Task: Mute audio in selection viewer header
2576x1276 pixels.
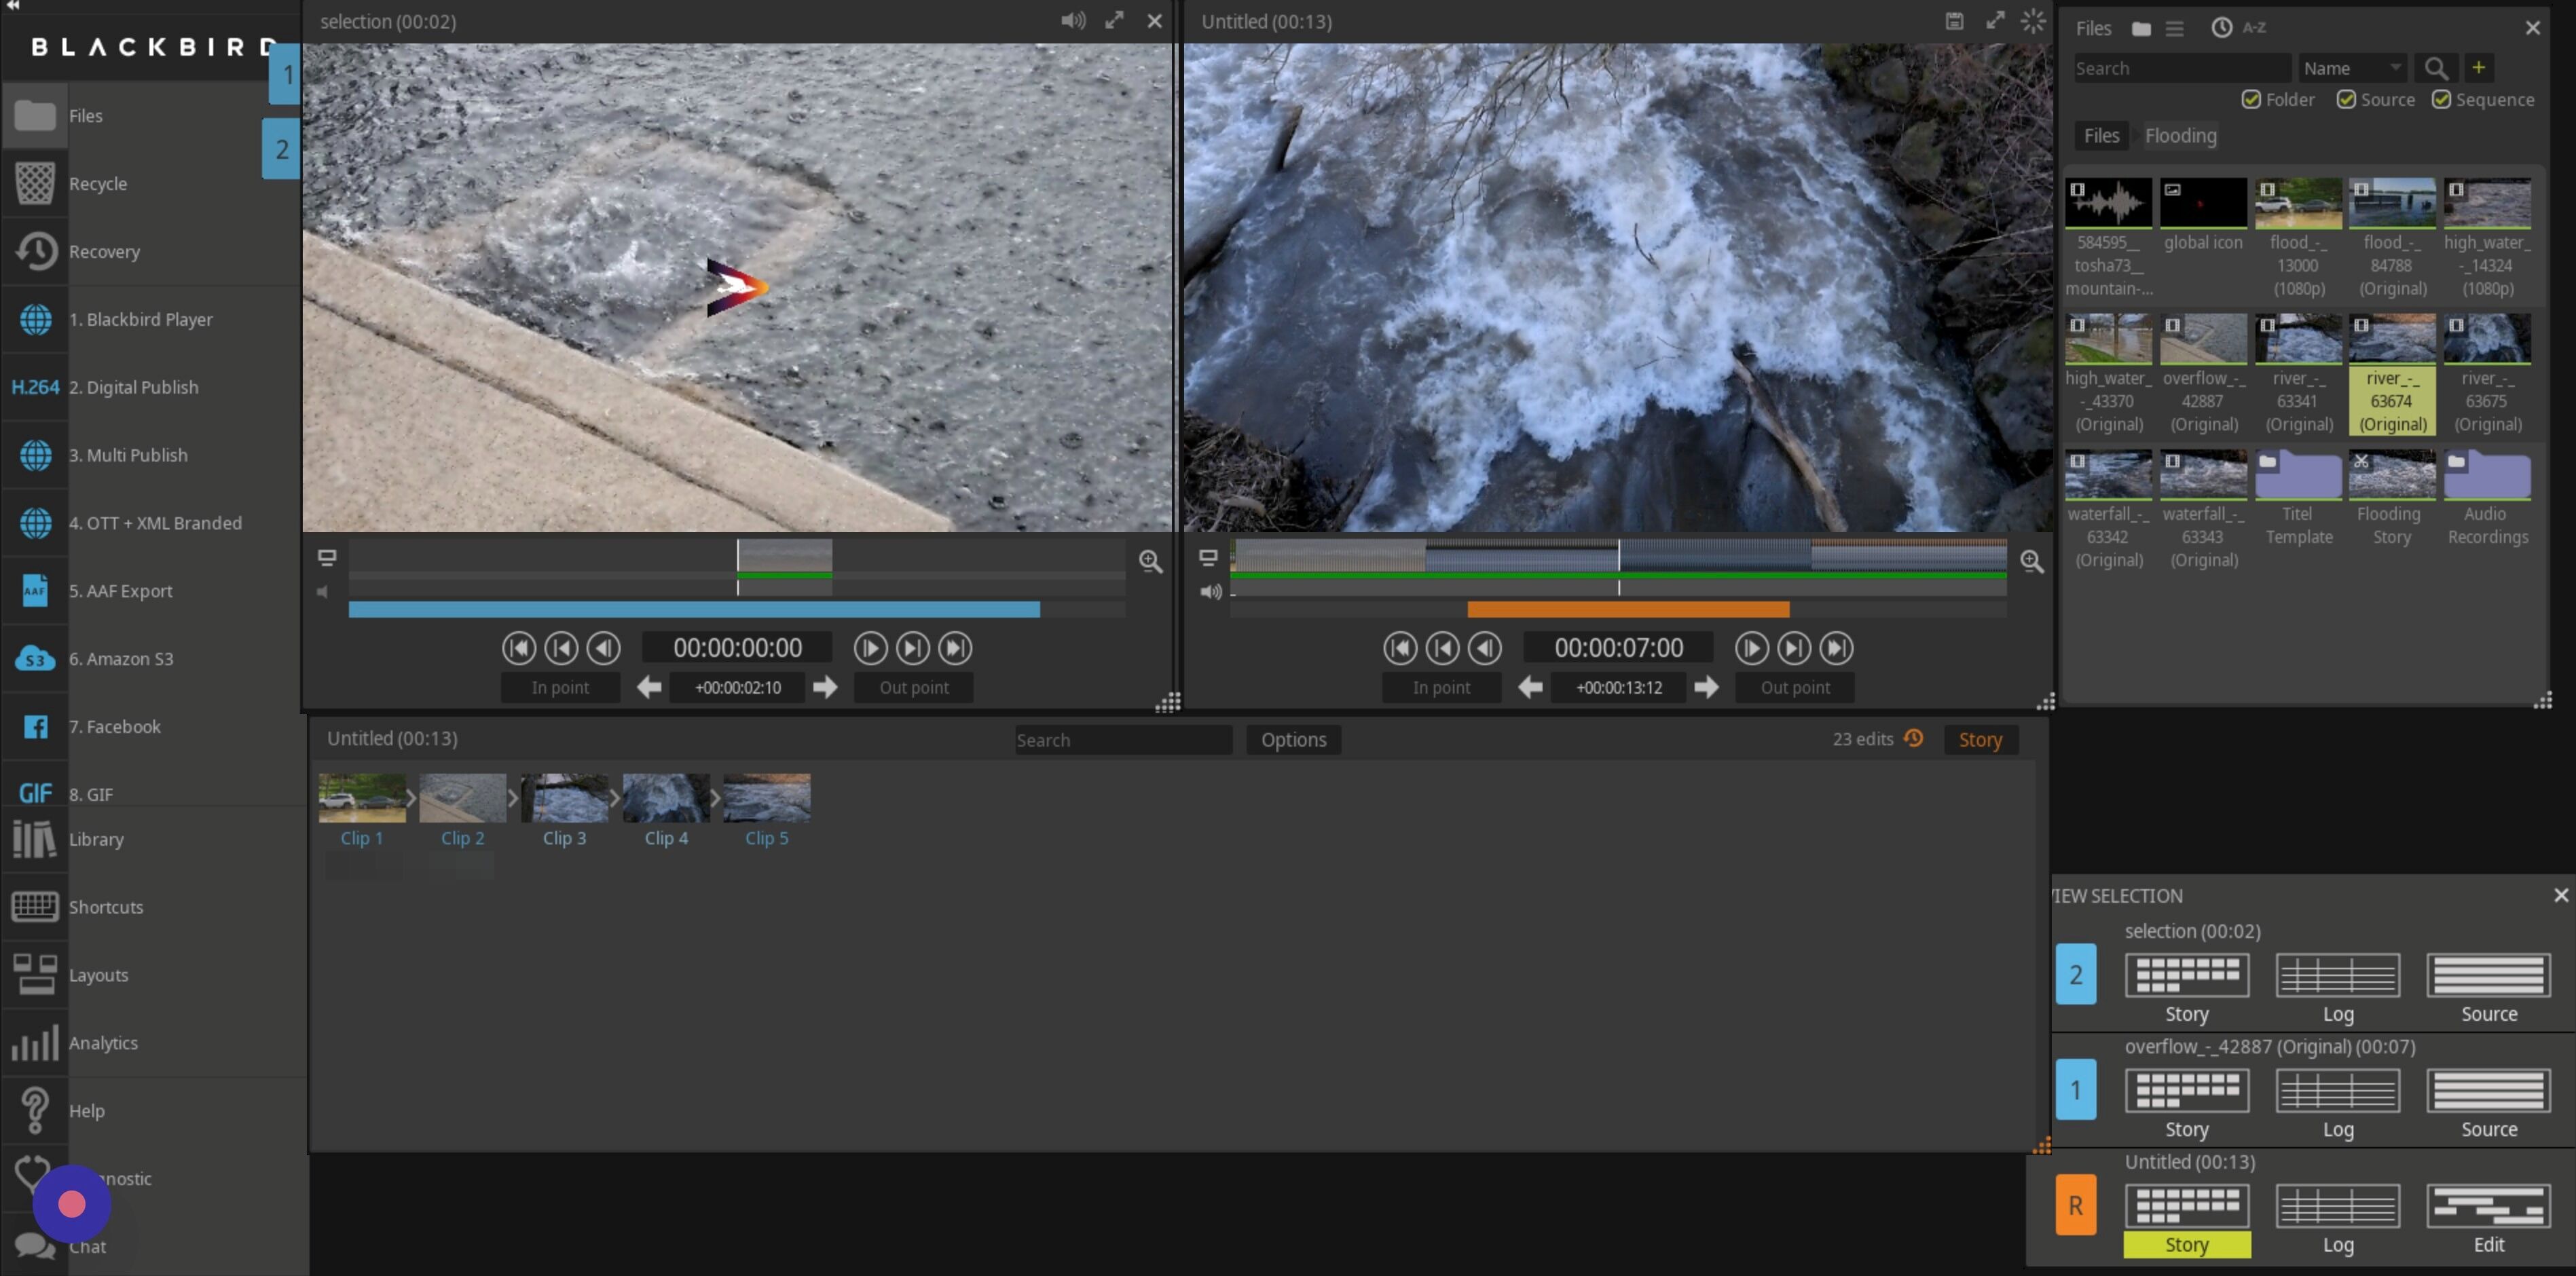Action: [x=1073, y=21]
